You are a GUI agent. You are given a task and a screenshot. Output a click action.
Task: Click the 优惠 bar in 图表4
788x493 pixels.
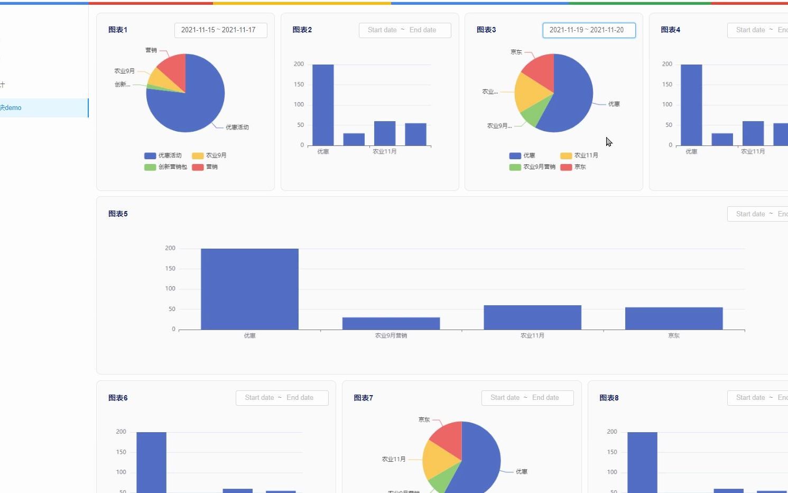[691, 105]
